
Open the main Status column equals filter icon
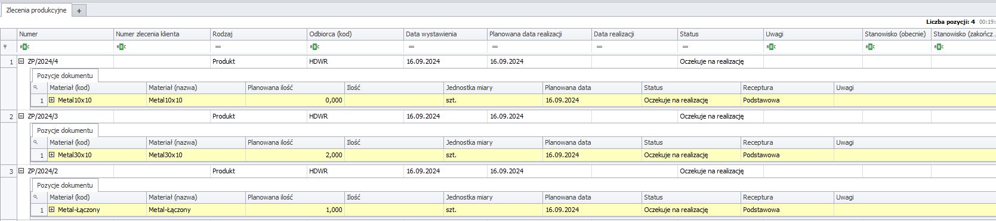pos(685,46)
